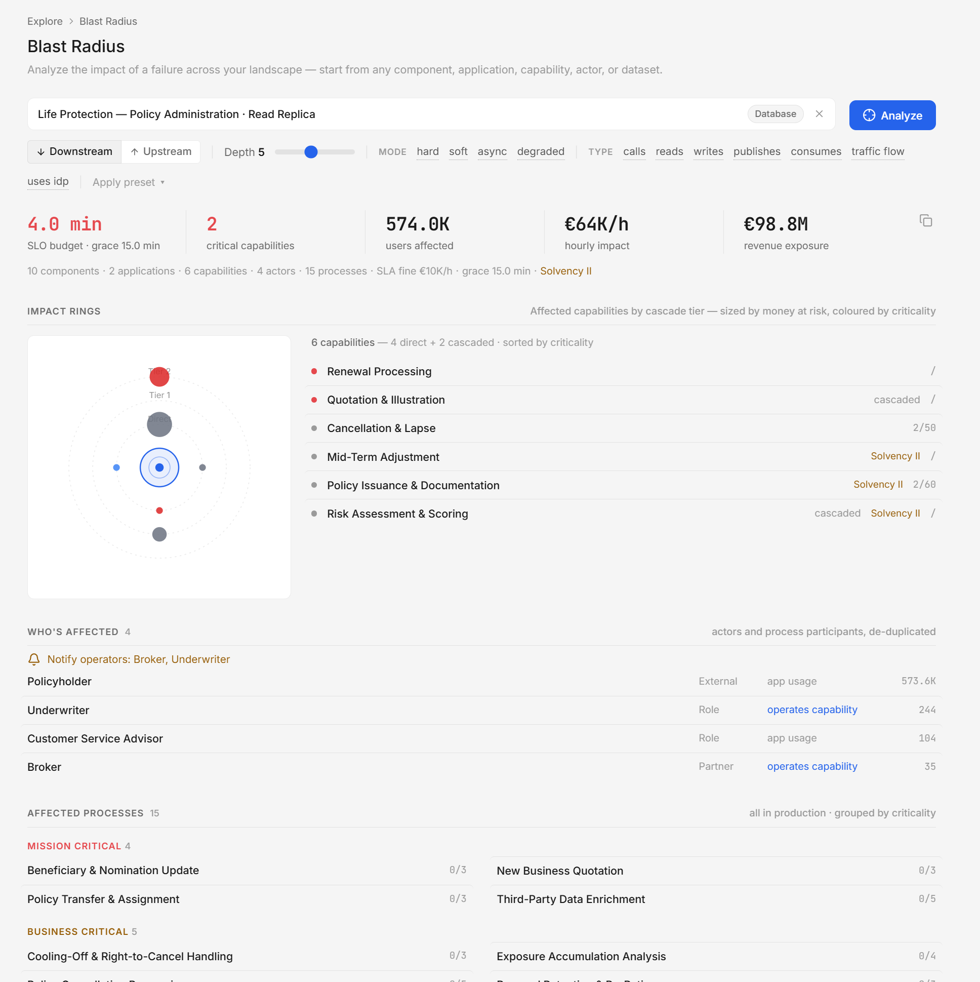Toggle the publishes type filter
This screenshot has width=980, height=982.
coord(757,151)
